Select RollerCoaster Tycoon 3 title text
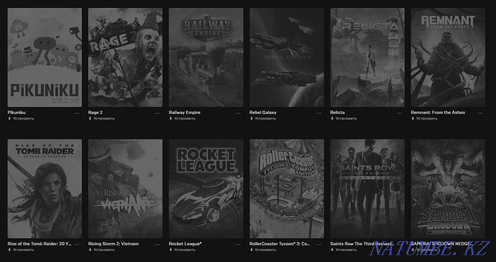 [280, 244]
